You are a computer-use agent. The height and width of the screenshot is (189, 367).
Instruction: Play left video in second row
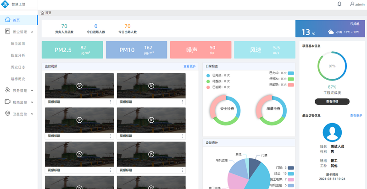point(79,120)
